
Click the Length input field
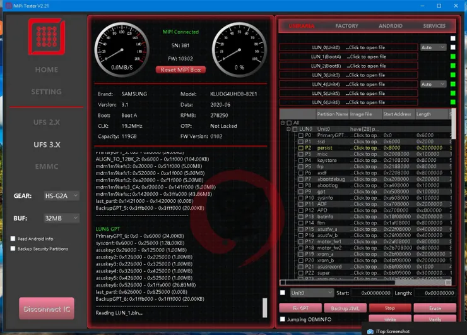point(435,293)
